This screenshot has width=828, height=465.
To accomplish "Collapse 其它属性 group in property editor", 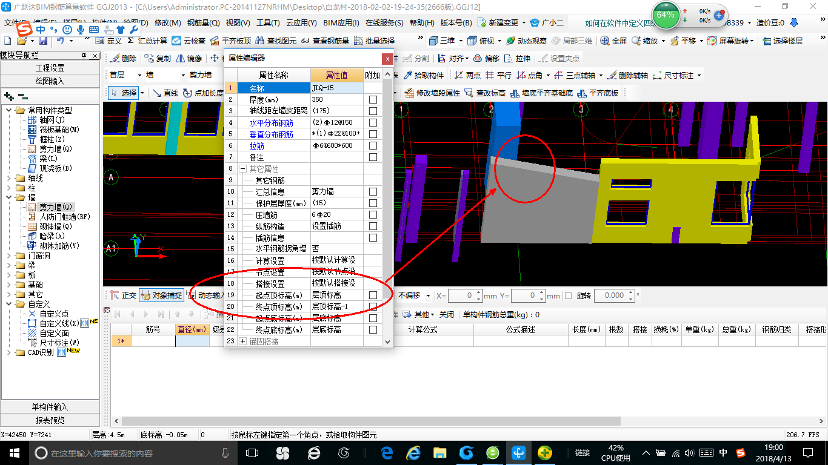I will click(x=243, y=169).
